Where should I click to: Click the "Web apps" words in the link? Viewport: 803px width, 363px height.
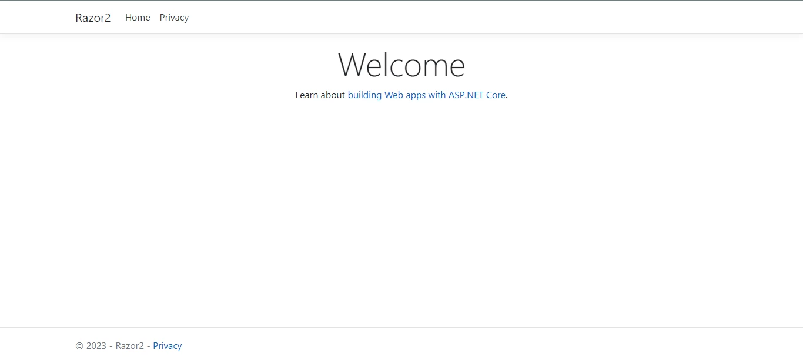coord(405,95)
